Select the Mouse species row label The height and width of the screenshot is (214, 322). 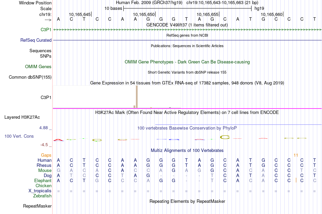coord(45,170)
